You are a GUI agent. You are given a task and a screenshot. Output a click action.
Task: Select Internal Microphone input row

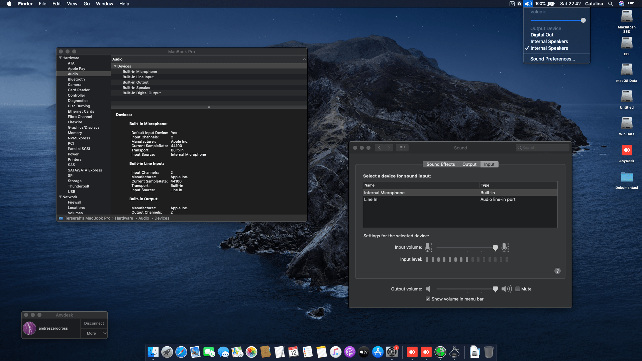(460, 193)
